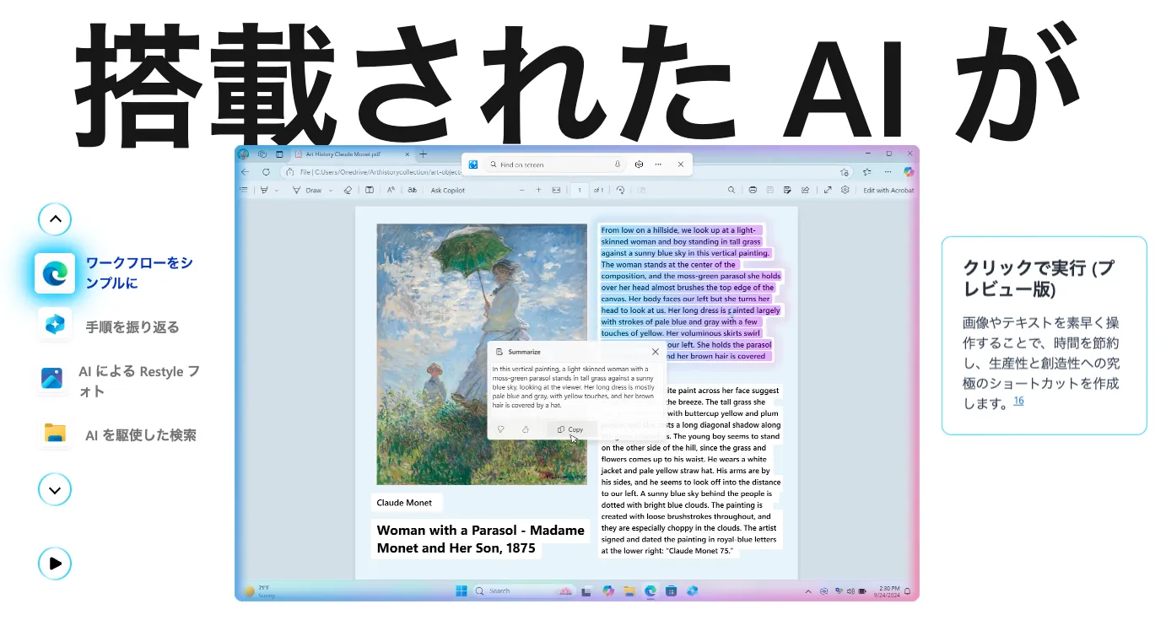Open more options in the Find on screen bar
This screenshot has width=1166, height=631.
click(x=658, y=164)
